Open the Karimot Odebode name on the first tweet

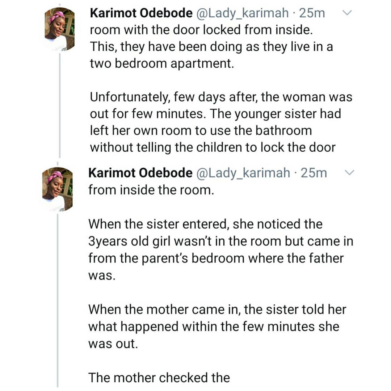pos(141,13)
